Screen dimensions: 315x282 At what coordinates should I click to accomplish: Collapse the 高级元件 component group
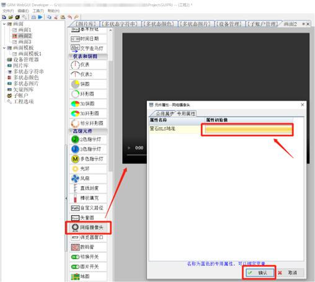pos(88,131)
